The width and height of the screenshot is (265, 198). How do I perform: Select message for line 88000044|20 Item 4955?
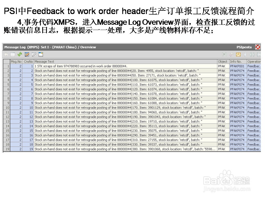pos(125,71)
